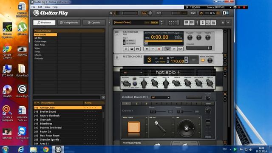Select preset '016 BroVan Sound'

click(68, 111)
